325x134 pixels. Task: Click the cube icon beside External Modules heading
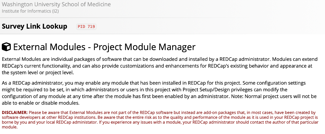(x=6, y=47)
